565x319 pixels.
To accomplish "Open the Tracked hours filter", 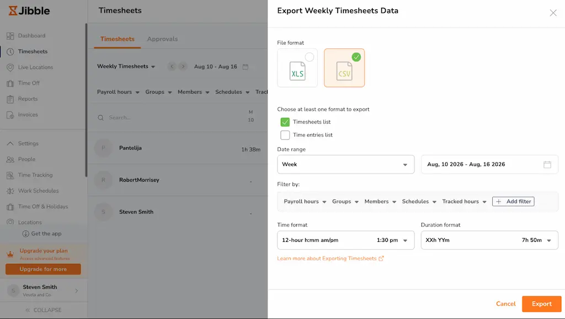I will point(464,202).
